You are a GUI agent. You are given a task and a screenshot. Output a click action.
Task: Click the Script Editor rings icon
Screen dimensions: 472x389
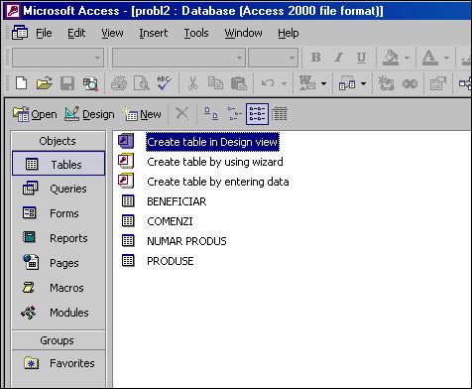coord(410,84)
